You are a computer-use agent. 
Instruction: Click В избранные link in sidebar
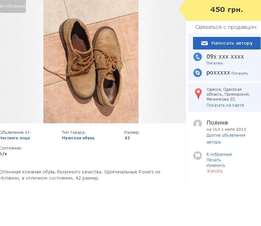[x=219, y=154]
